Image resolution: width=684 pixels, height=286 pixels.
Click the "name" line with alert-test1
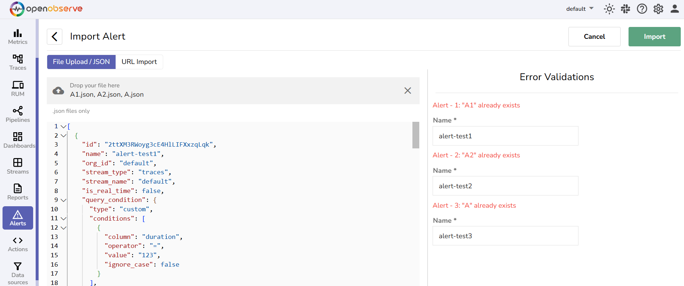(123, 154)
